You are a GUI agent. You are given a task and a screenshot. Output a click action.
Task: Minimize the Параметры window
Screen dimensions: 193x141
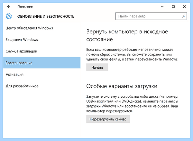click(x=162, y=7)
